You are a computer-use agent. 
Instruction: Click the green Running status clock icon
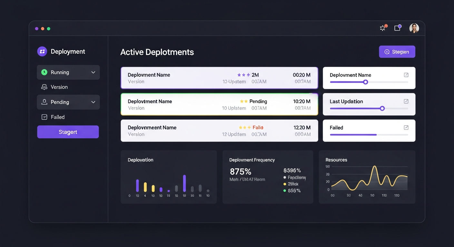pos(44,72)
